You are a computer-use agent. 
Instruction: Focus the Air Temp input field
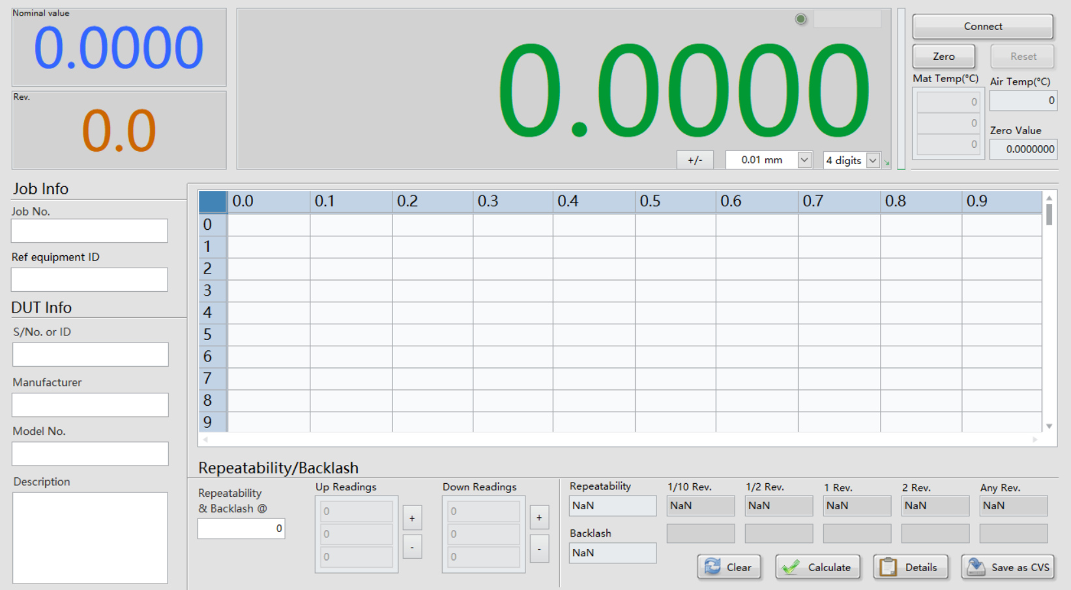coord(1022,100)
